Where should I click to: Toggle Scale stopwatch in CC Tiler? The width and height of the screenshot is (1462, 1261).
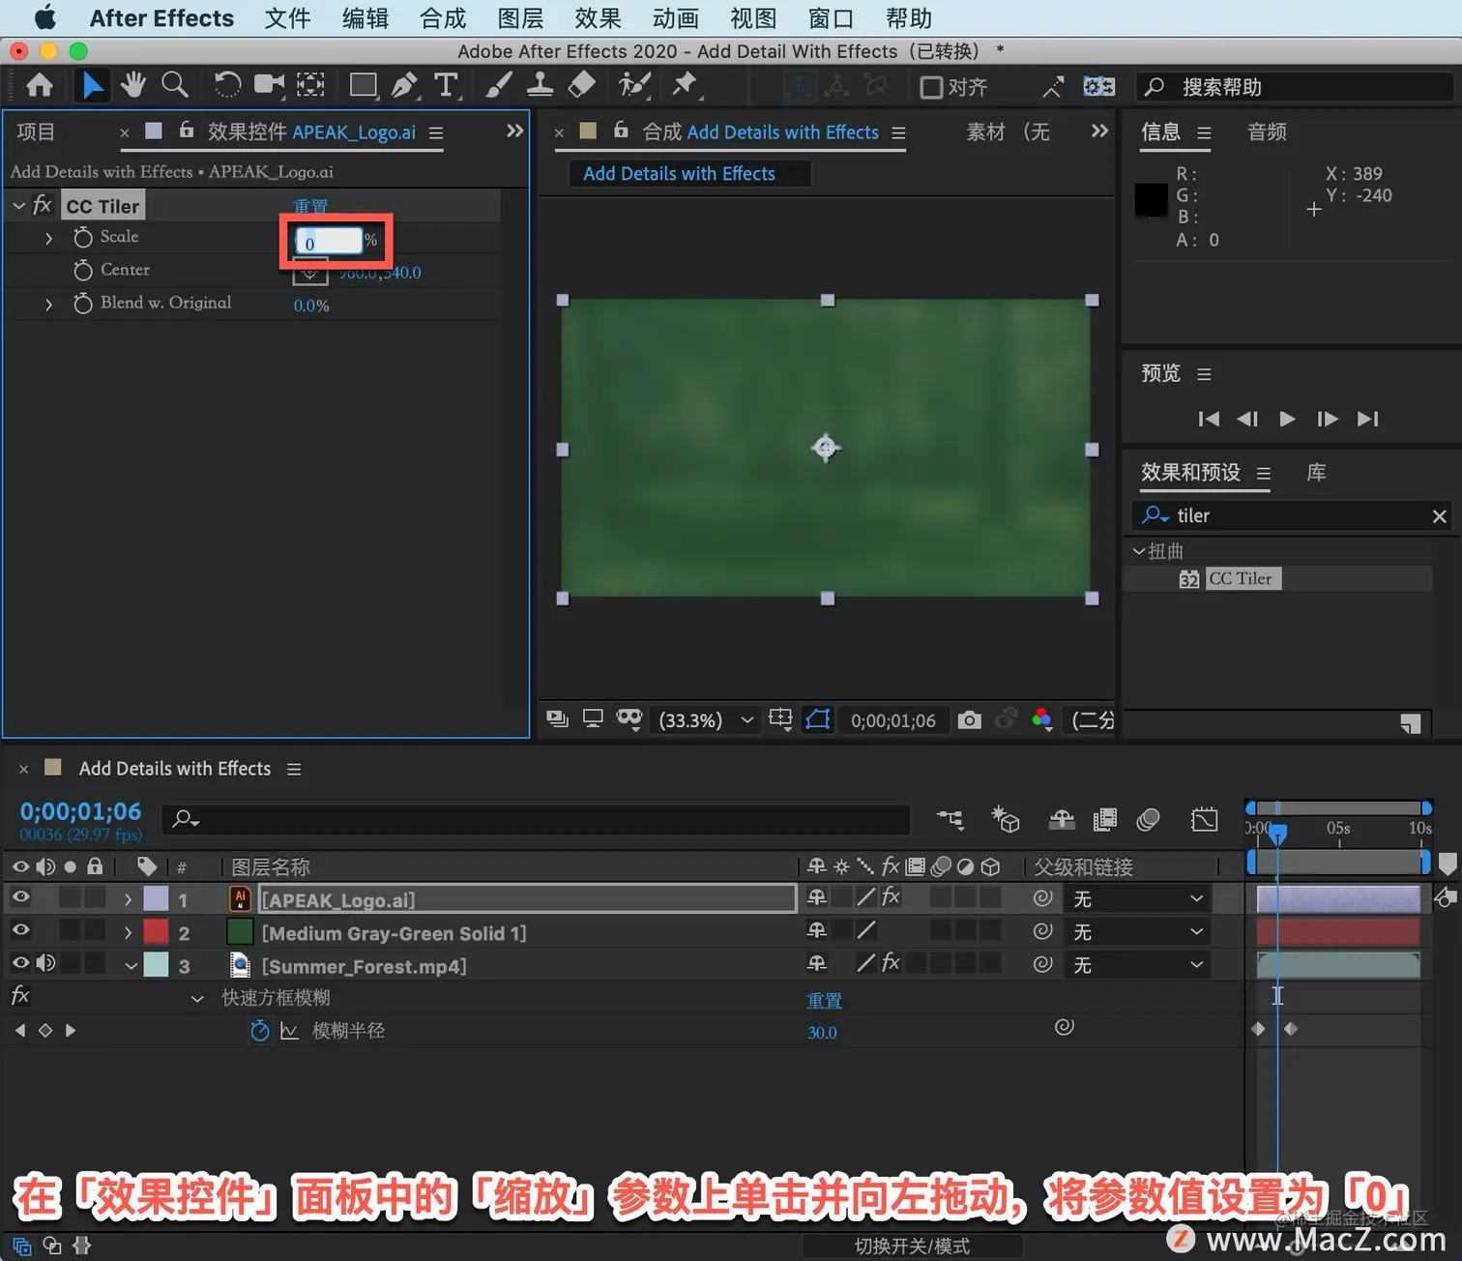click(83, 237)
